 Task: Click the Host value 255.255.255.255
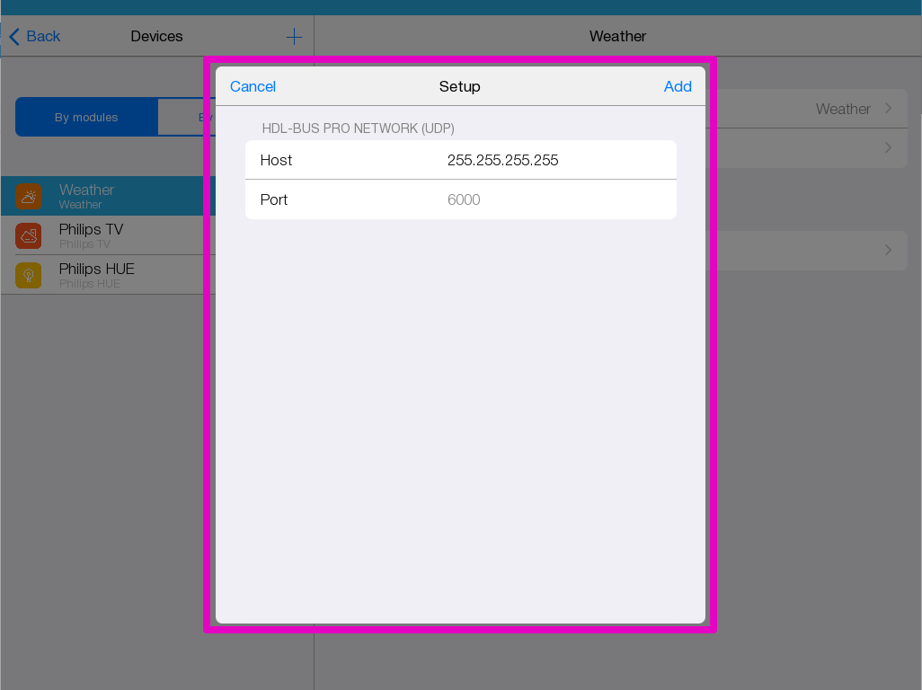(x=502, y=160)
